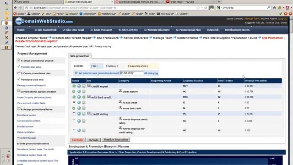Click the globe icon in credit rating row
The width and height of the screenshot is (293, 165).
point(79,114)
